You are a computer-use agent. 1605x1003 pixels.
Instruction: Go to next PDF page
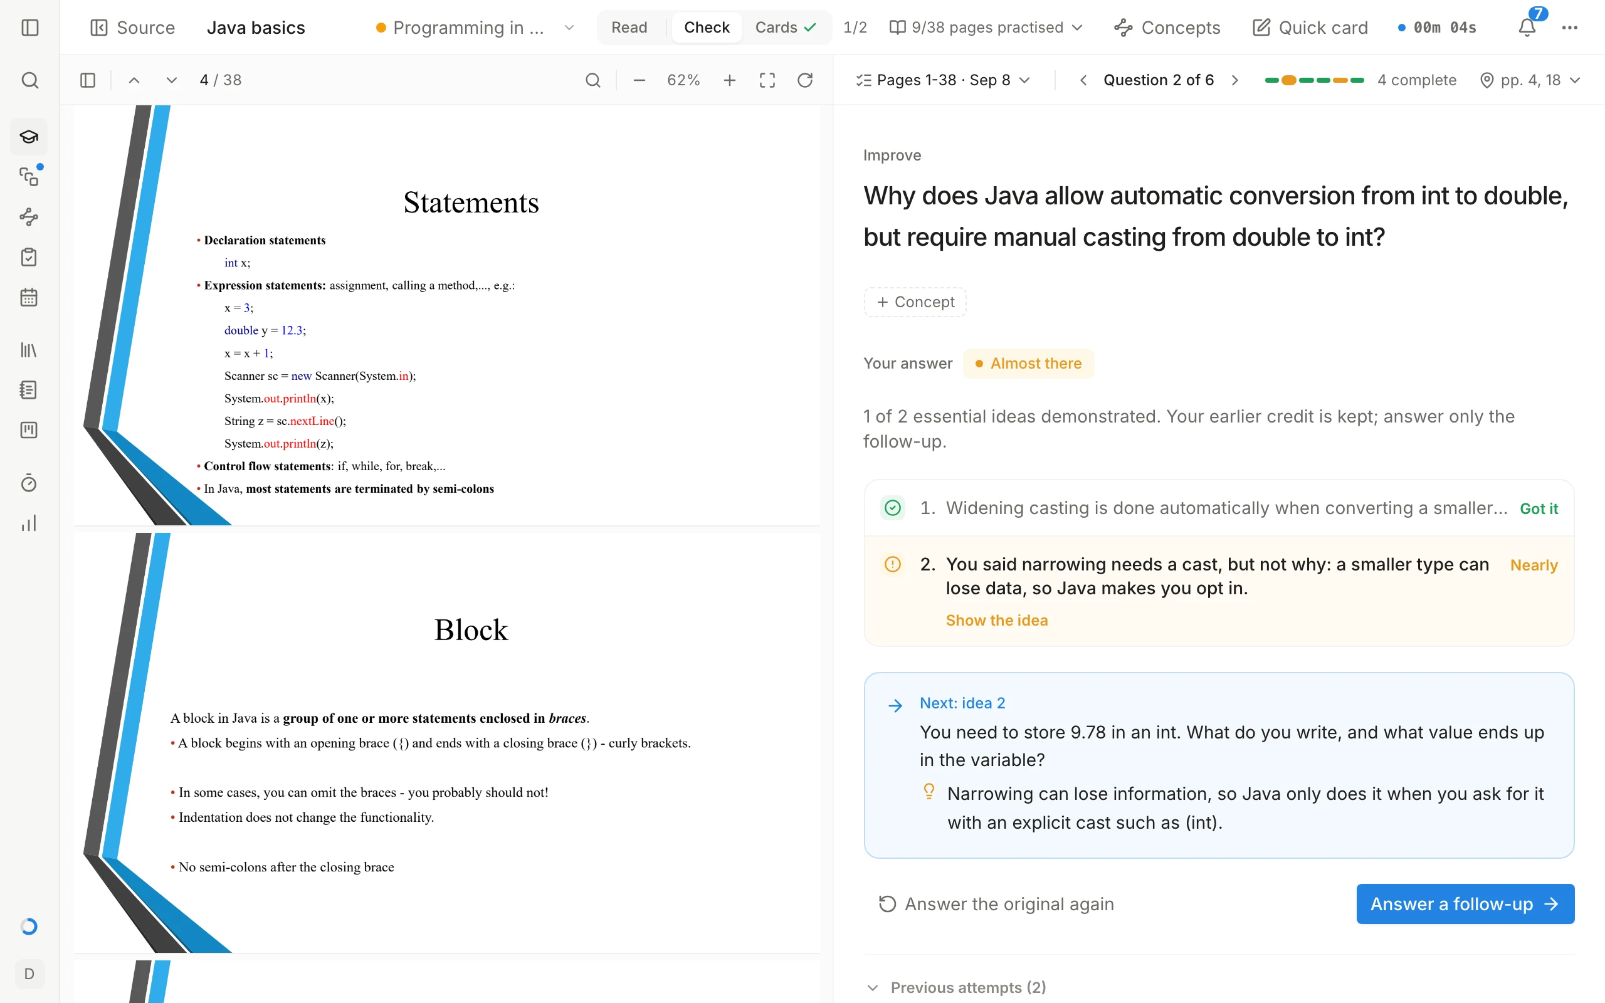pyautogui.click(x=172, y=80)
